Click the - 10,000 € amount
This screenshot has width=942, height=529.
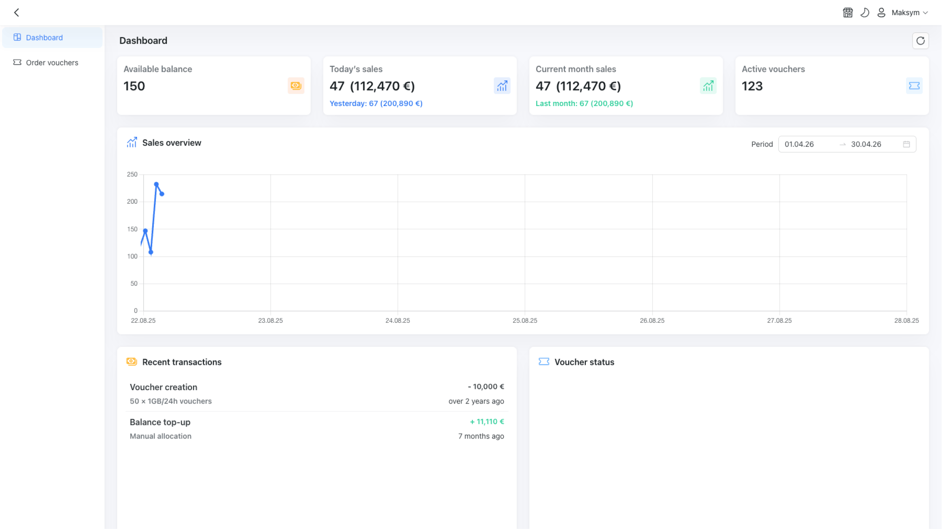[x=486, y=387]
